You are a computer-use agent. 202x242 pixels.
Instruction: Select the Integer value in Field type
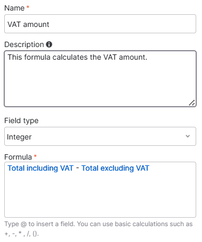tap(19, 137)
